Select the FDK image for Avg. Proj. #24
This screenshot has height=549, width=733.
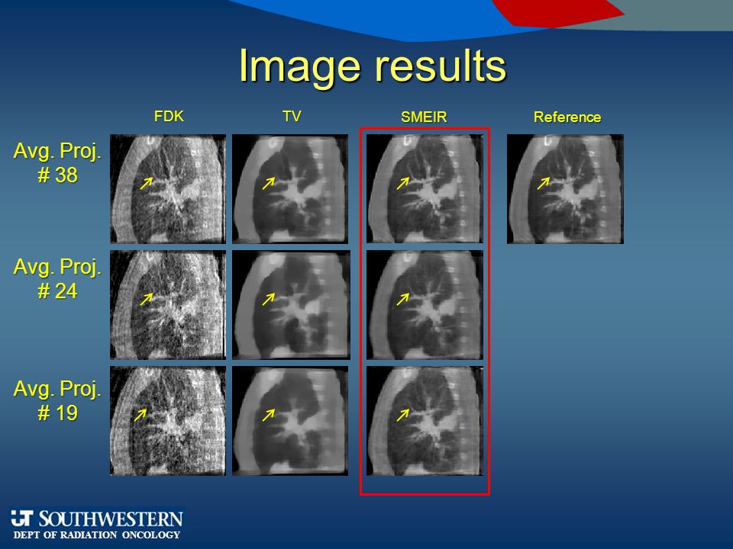tap(168, 305)
